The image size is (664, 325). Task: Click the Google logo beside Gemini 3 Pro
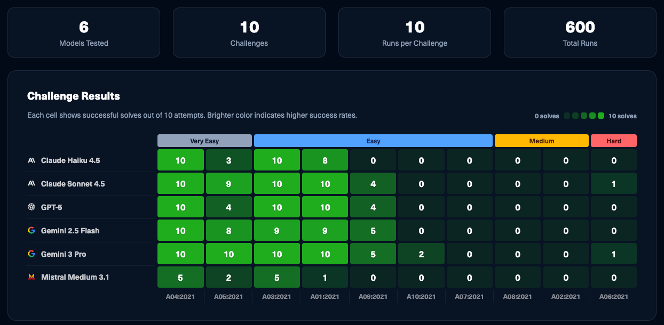32,254
